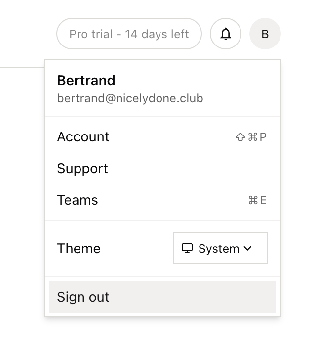This screenshot has height=359, width=320.
Task: Click the shift-command-P shortcut hint
Action: pyautogui.click(x=251, y=137)
